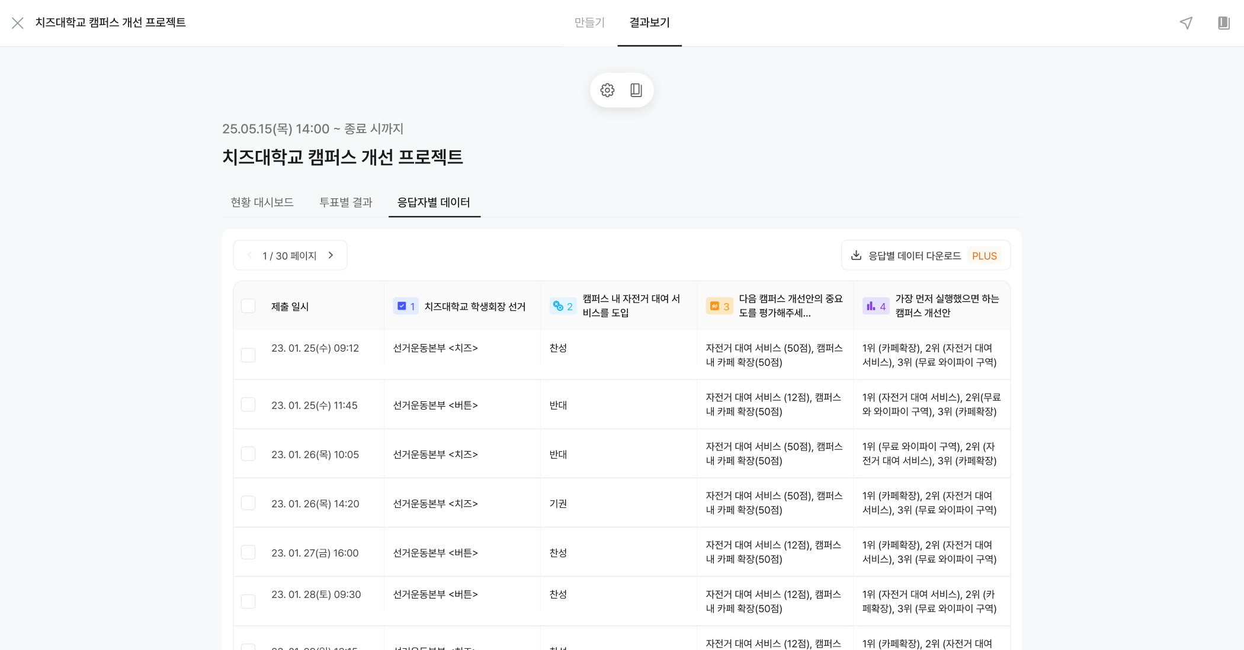Viewport: 1244px width, 650px height.
Task: Open 현황 대시보드 tab
Action: [262, 202]
